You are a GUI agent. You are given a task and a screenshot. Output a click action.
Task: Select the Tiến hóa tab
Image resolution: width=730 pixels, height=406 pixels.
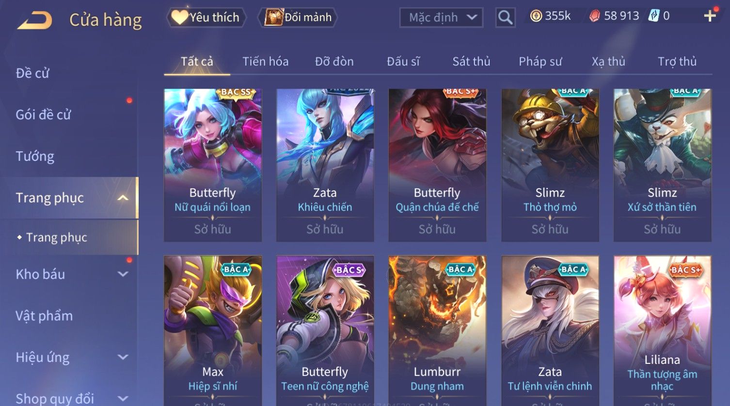(x=265, y=62)
